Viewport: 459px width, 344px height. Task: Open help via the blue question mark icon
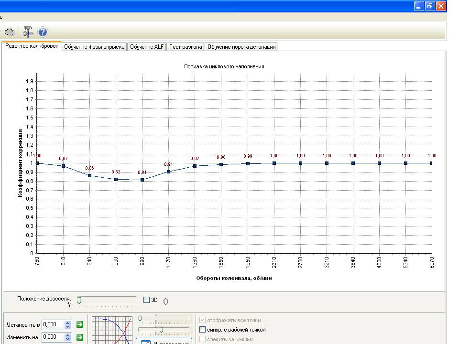[43, 32]
